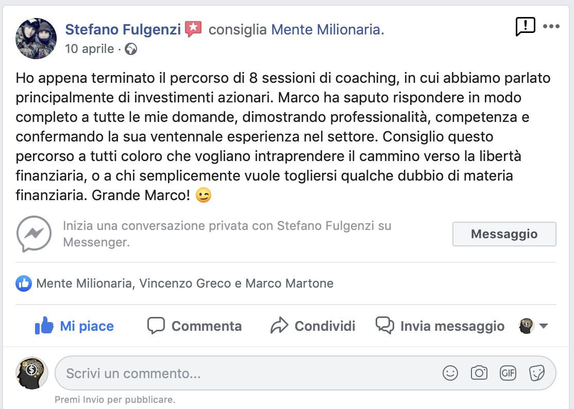
Task: Click the blue like reaction icon
Action: 24,283
